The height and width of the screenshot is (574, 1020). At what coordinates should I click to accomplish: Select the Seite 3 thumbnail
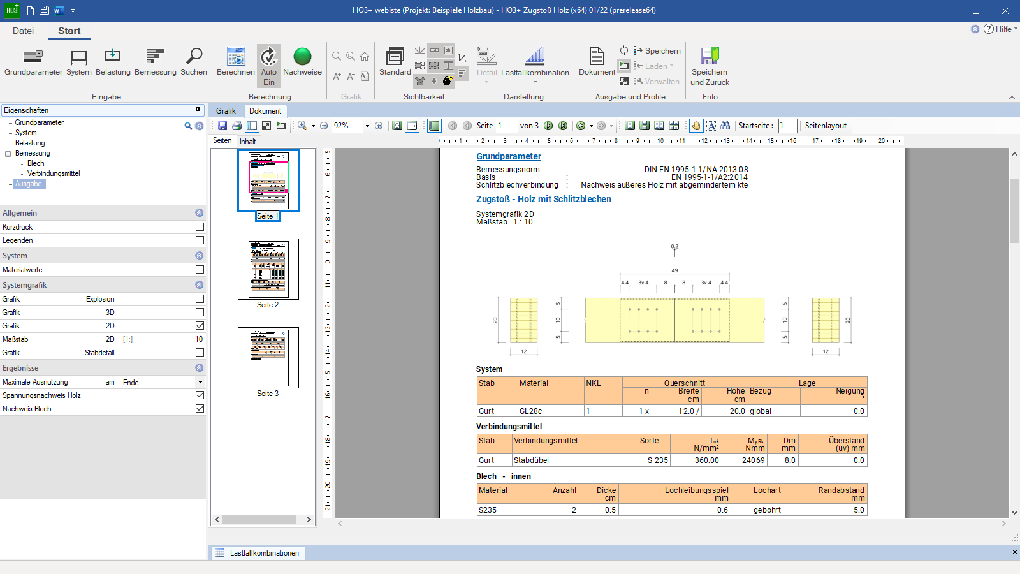(268, 358)
